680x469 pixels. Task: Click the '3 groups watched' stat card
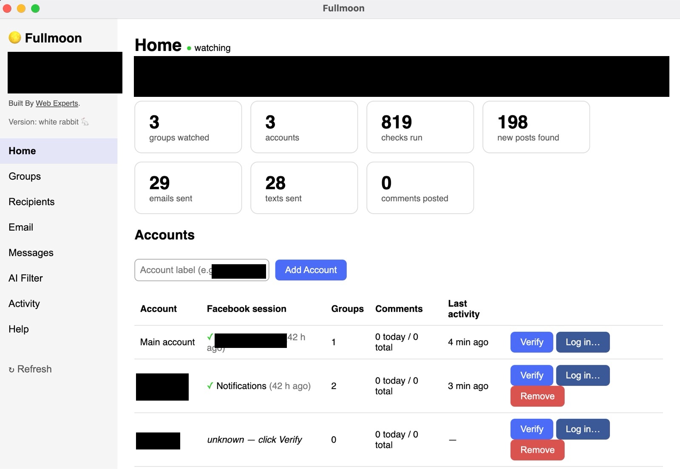click(x=188, y=127)
